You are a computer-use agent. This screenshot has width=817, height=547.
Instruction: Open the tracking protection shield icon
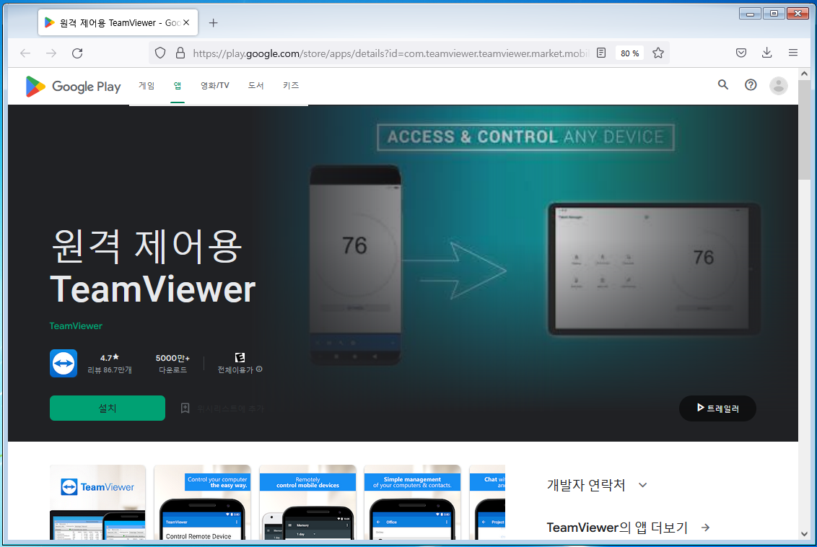pyautogui.click(x=160, y=53)
